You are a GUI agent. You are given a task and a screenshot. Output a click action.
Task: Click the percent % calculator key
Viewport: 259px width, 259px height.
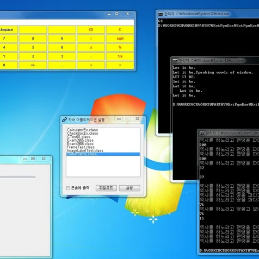[120, 47]
